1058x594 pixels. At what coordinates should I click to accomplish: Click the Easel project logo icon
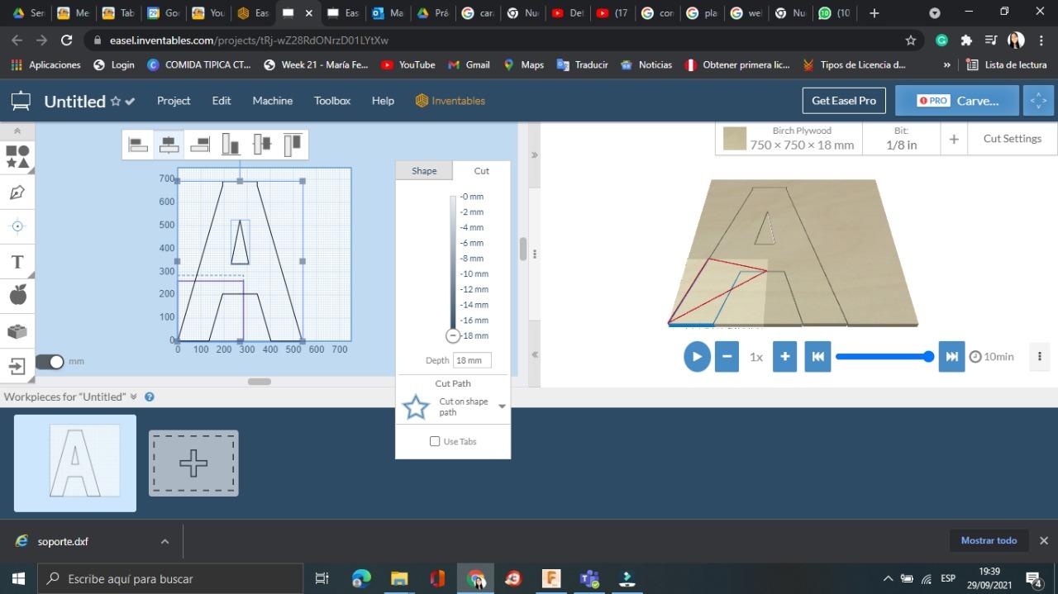[x=21, y=101]
